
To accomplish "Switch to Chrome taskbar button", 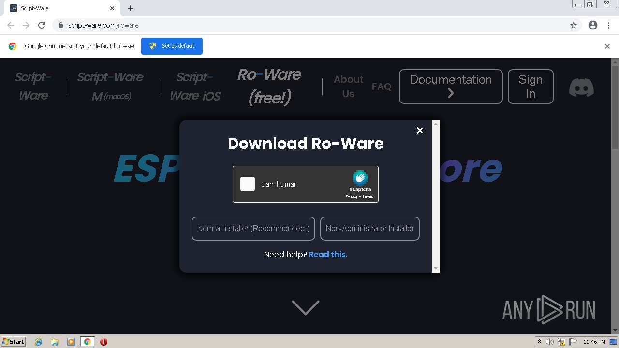I will (x=87, y=342).
